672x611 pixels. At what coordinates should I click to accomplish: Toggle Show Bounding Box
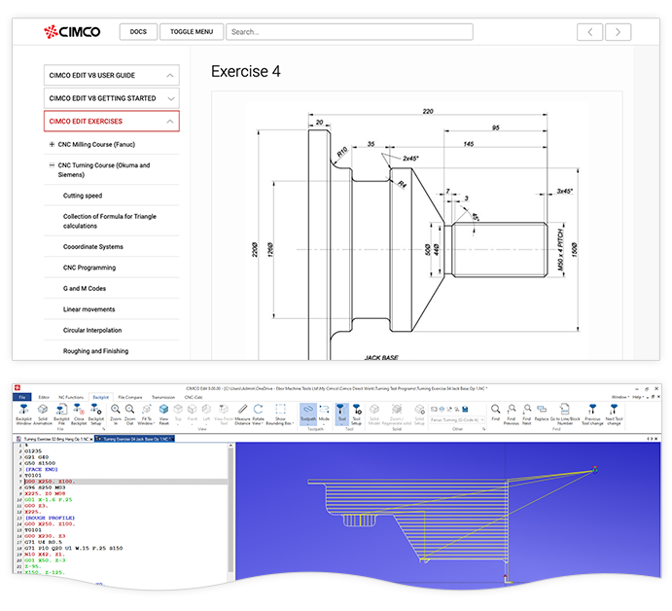click(x=280, y=413)
